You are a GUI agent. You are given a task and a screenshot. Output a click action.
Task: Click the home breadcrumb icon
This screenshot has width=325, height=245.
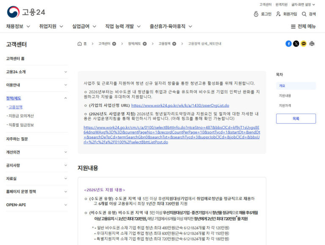[80, 44]
